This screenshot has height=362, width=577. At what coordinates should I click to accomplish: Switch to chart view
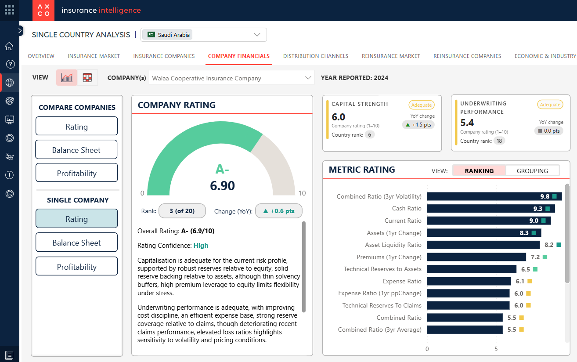pyautogui.click(x=67, y=78)
